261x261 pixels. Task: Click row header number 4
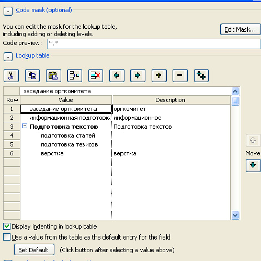(12, 135)
